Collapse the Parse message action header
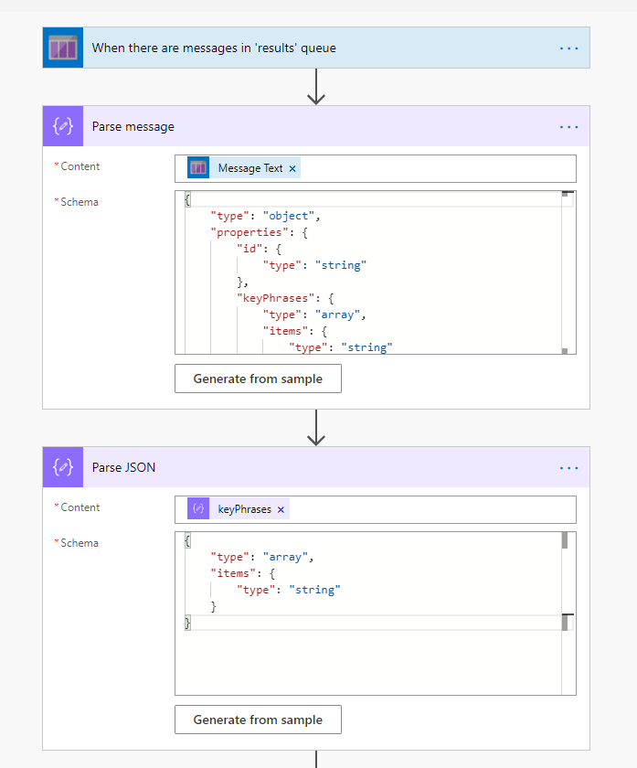Screen dimensions: 637x768 [x=316, y=126]
